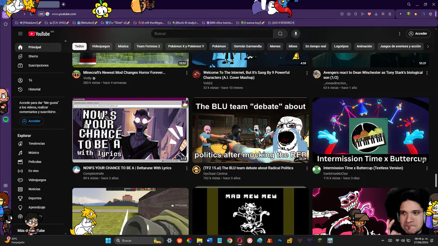
Task: Open En vivo under Explorar
Action: coord(38,171)
